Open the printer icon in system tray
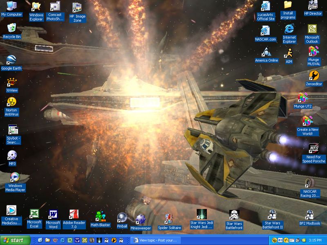This screenshot has height=245, width=327. click(298, 241)
